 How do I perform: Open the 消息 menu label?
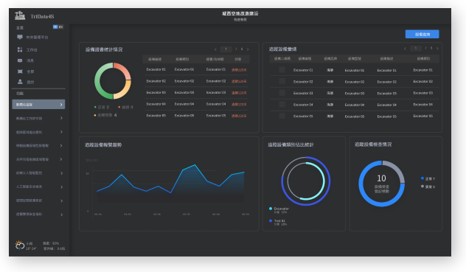[30, 60]
